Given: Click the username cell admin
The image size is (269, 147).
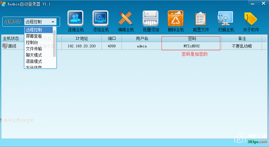Looking at the screenshot, I should (142, 46).
